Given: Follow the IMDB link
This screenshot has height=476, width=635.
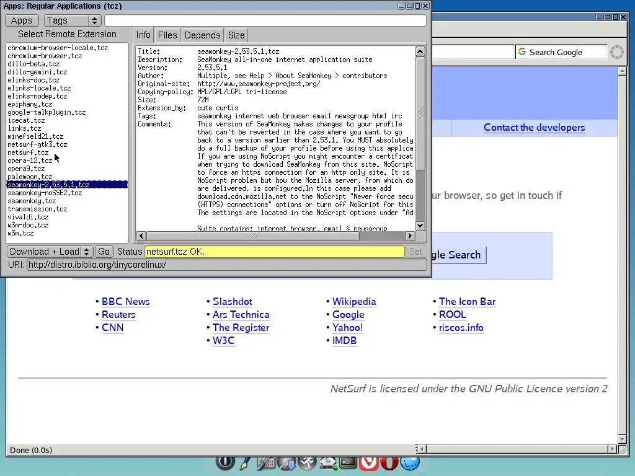Looking at the screenshot, I should pos(344,340).
